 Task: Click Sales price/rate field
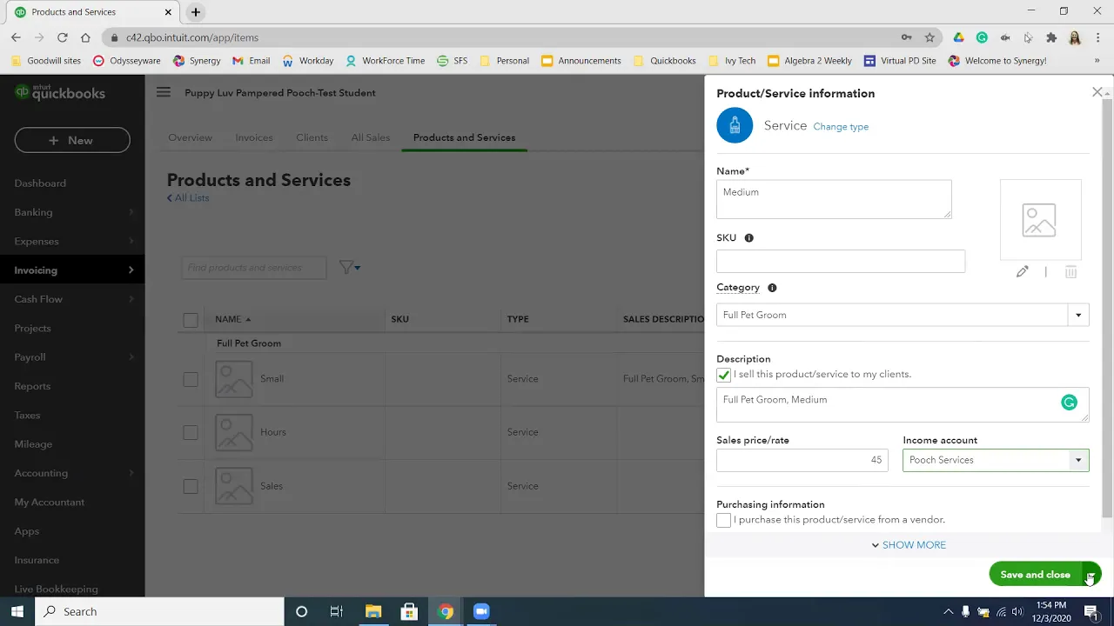[802, 460]
